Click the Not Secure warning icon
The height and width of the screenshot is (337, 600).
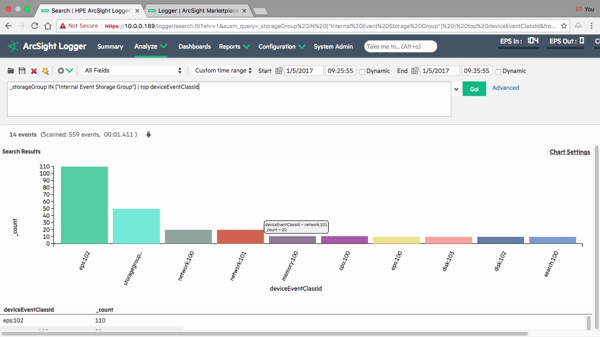coord(63,26)
